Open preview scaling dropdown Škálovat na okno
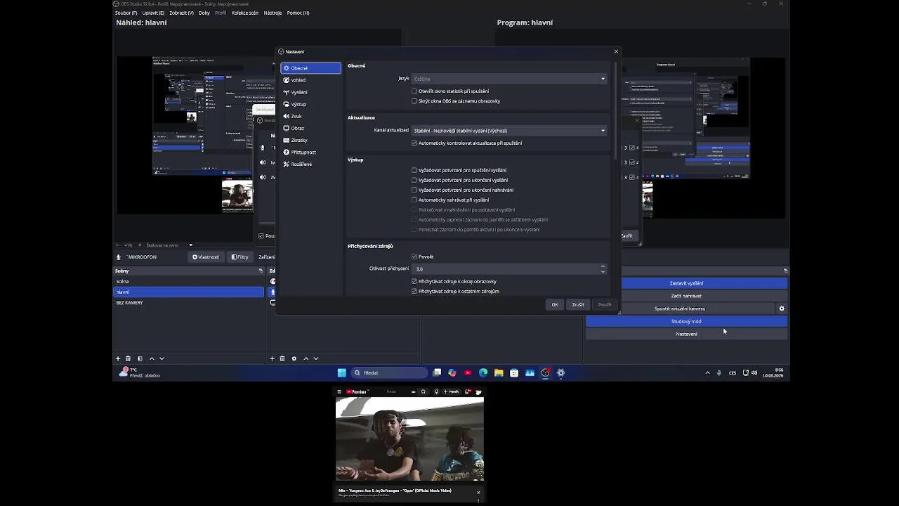Image resolution: width=899 pixels, height=506 pixels. point(169,245)
